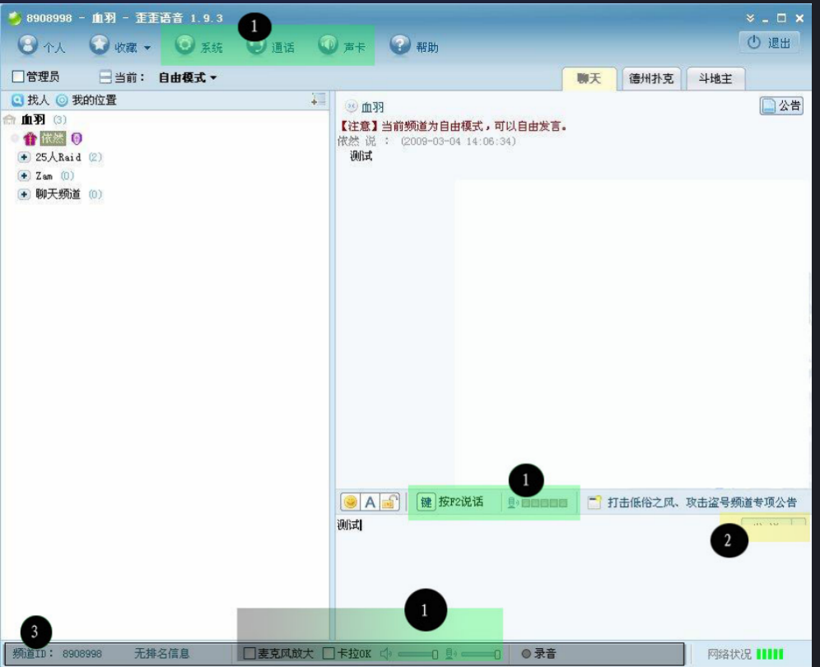Open the 个人 profile menu
The image size is (820, 667).
pos(41,46)
